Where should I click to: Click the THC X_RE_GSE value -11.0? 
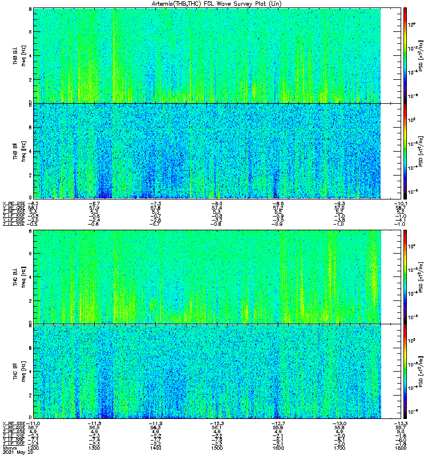tap(33, 424)
